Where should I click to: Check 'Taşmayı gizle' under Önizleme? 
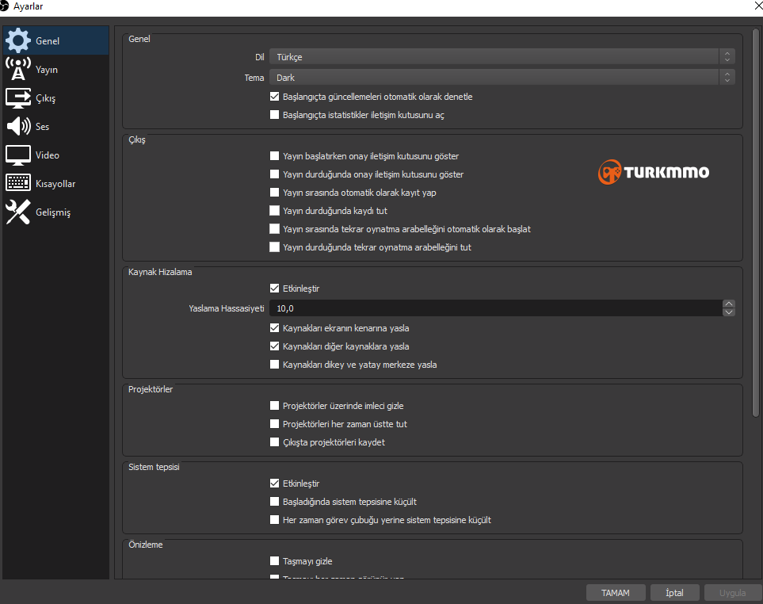(274, 560)
